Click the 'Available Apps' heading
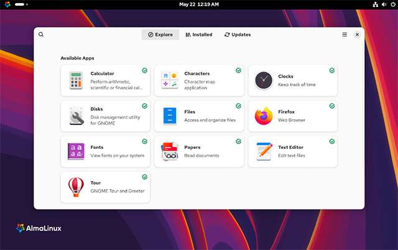This screenshot has width=398, height=250. pos(77,58)
